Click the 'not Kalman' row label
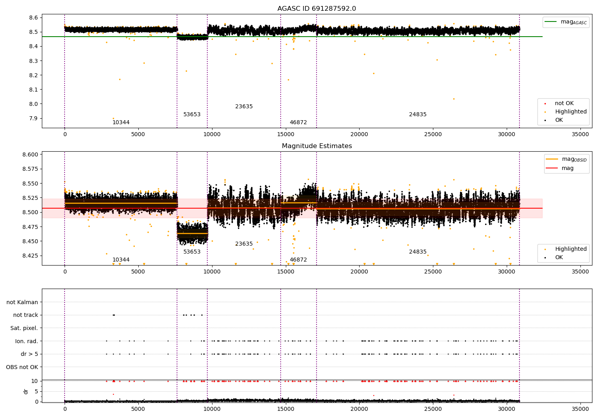 [x=22, y=303]
